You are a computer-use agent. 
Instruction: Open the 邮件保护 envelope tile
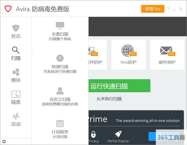pyautogui.click(x=167, y=54)
